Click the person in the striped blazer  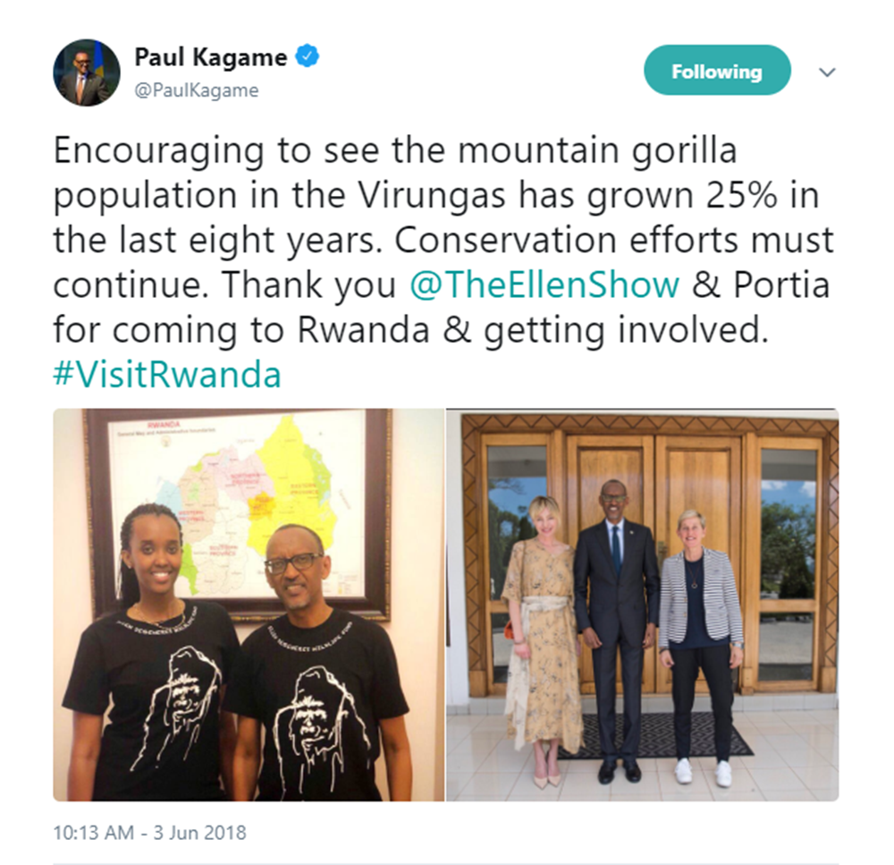click(700, 648)
